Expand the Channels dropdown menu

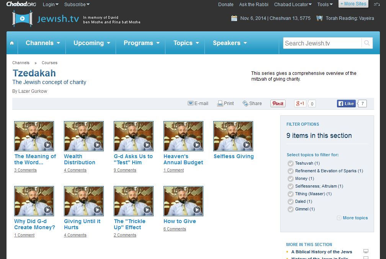pyautogui.click(x=43, y=43)
